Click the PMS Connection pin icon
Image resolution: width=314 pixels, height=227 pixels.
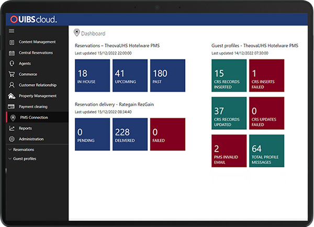click(x=13, y=118)
